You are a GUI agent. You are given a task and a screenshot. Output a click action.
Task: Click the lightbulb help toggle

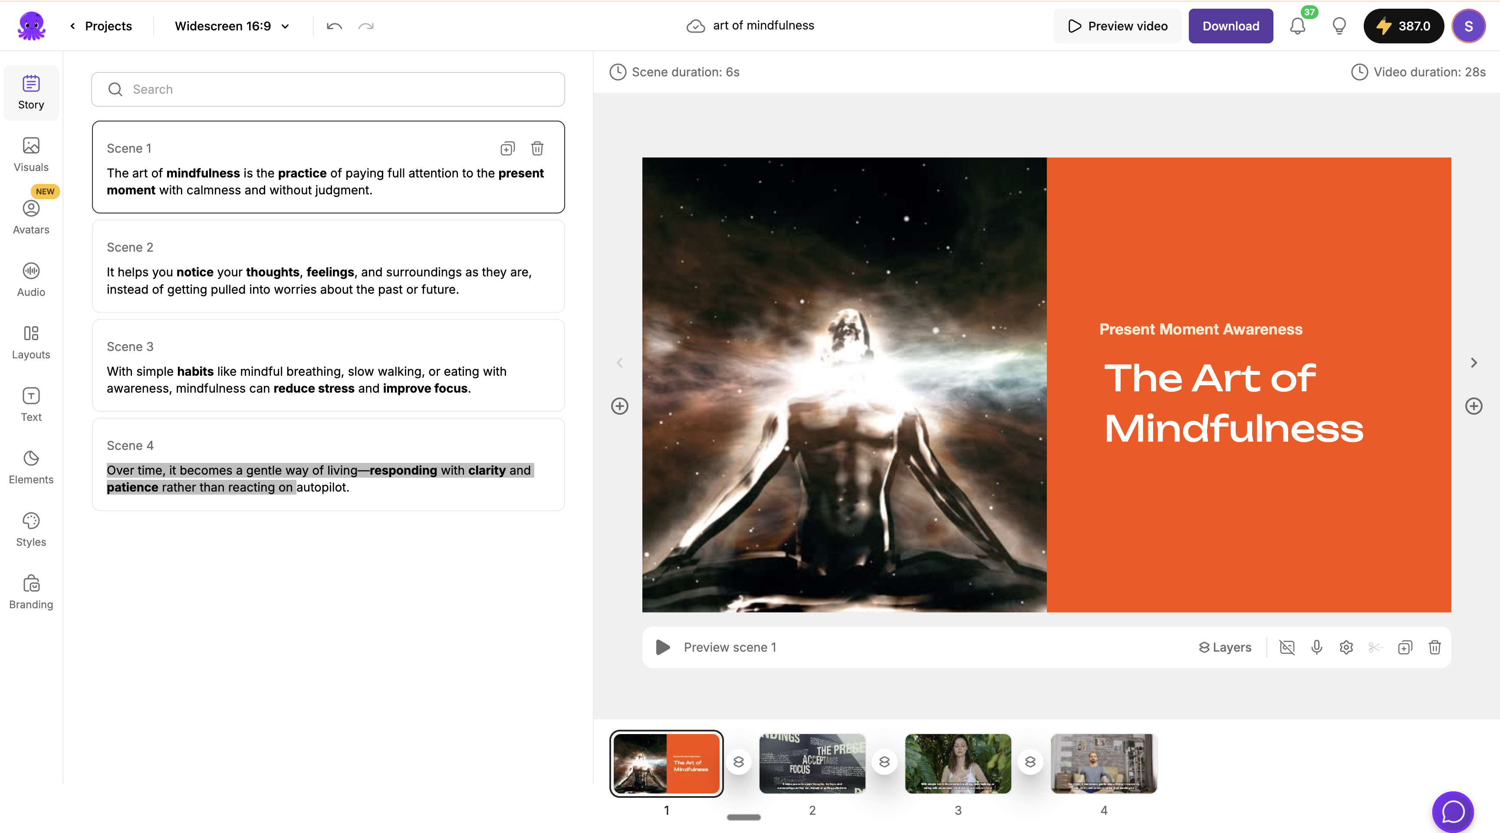click(x=1339, y=26)
